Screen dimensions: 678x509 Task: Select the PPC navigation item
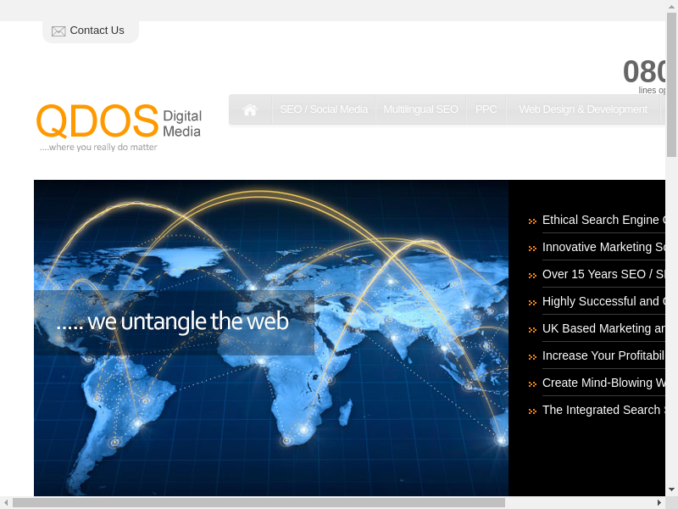pyautogui.click(x=486, y=109)
